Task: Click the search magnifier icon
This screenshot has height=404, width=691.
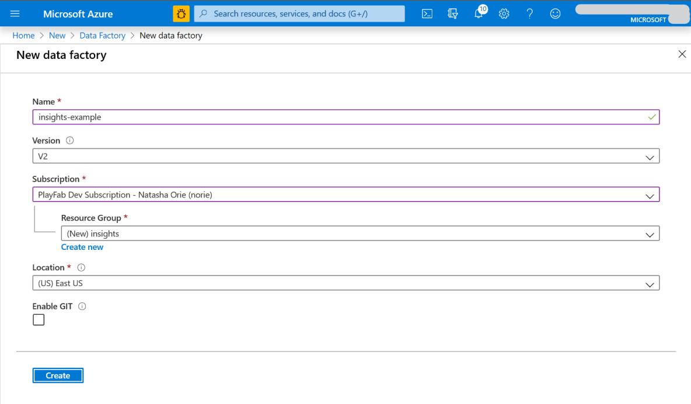Action: 203,13
